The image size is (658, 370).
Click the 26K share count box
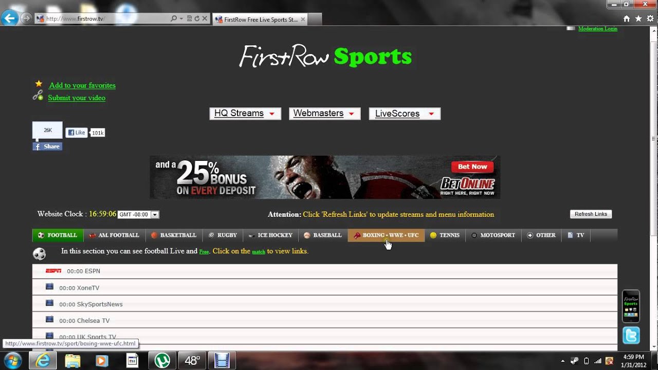point(47,131)
